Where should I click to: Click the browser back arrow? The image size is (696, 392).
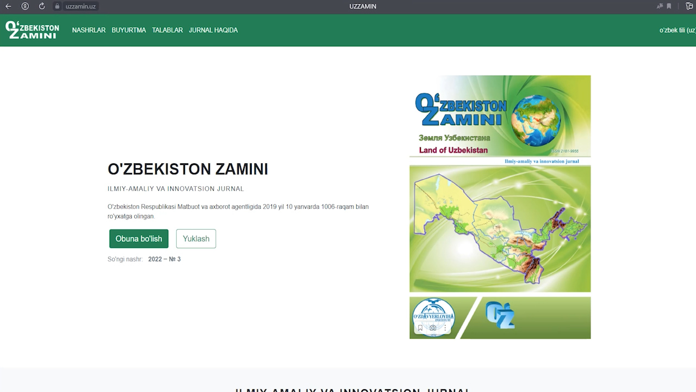8,7
